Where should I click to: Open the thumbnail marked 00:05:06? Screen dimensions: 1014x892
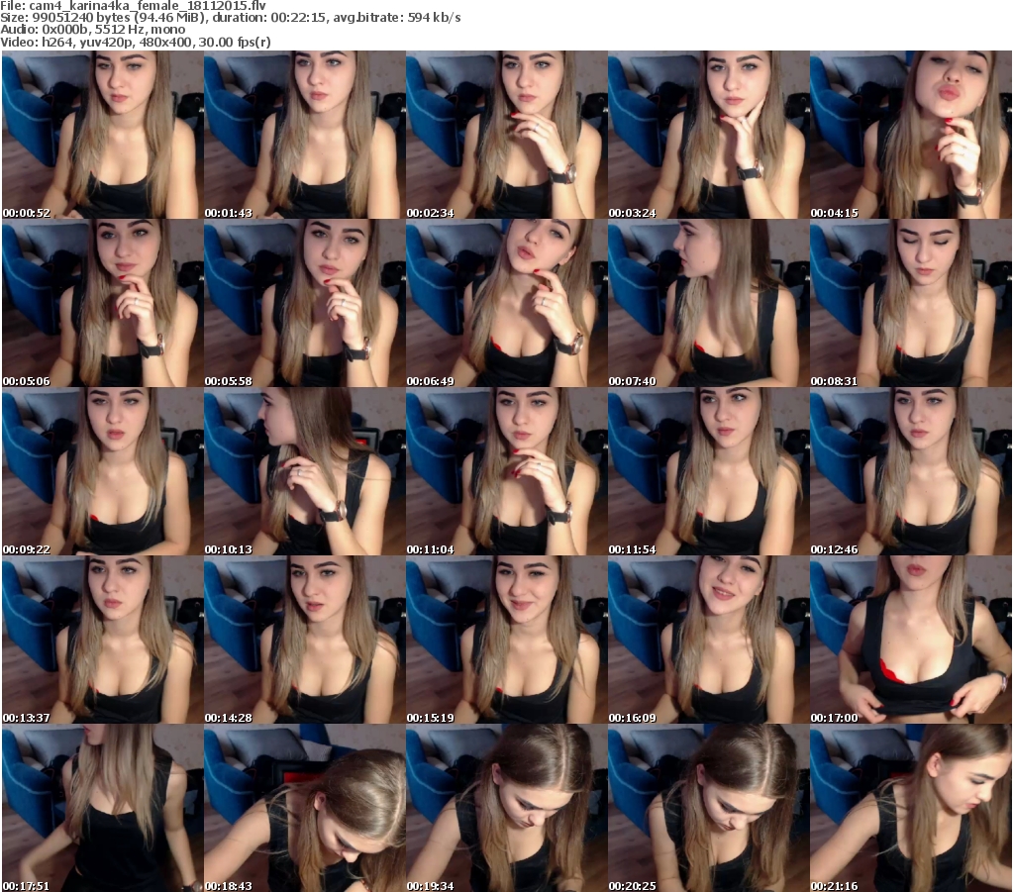pos(103,303)
